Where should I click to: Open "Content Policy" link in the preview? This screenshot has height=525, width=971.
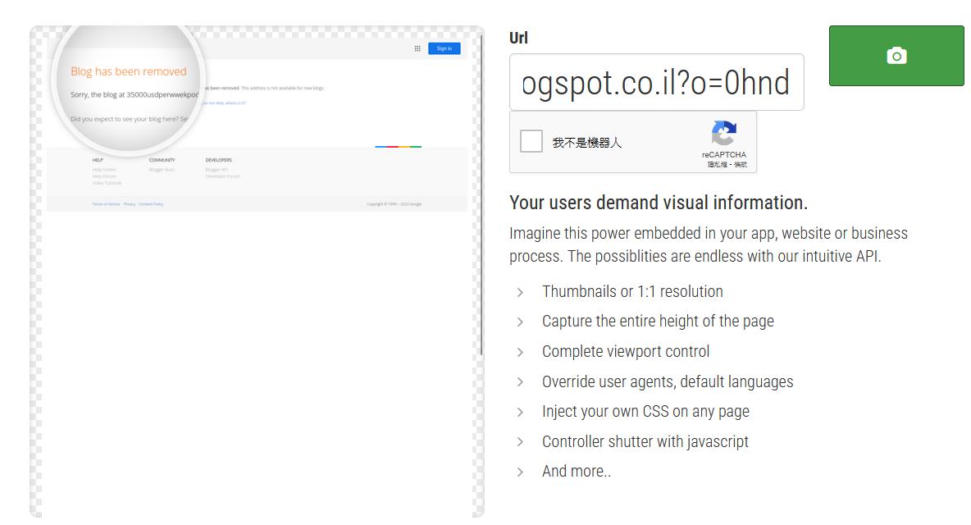pyautogui.click(x=151, y=203)
